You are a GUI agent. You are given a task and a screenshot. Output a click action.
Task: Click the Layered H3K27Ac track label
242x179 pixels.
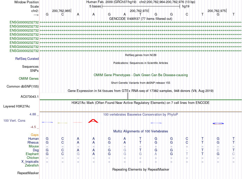coord(17,106)
